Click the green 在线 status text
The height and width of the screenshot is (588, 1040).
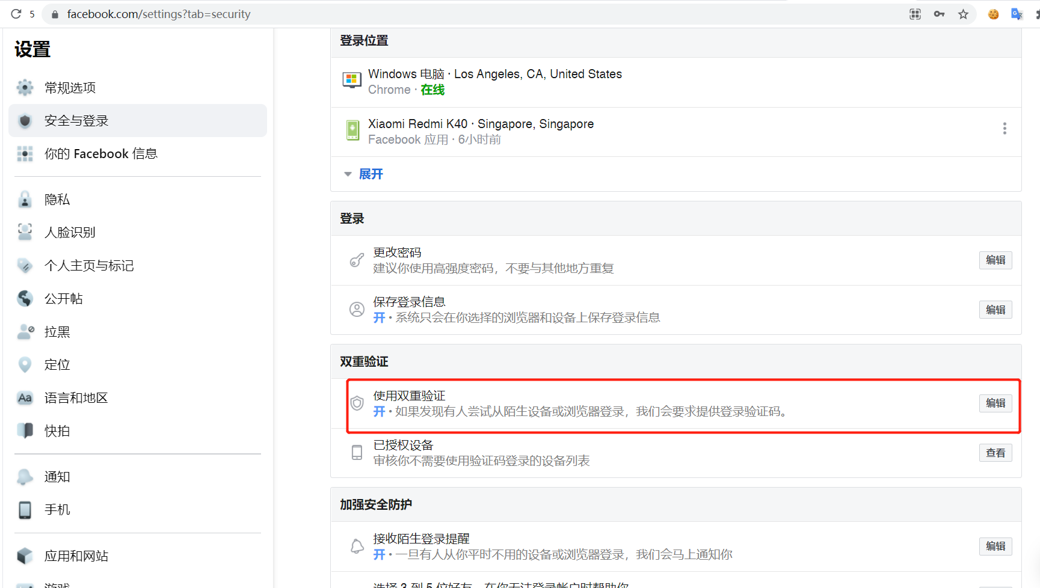(432, 90)
